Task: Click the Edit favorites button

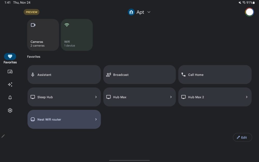Action: (x=242, y=137)
